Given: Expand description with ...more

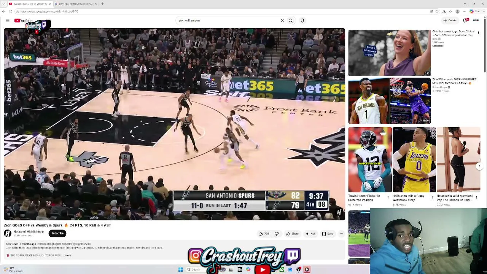Looking at the screenshot, I should [x=67, y=255].
